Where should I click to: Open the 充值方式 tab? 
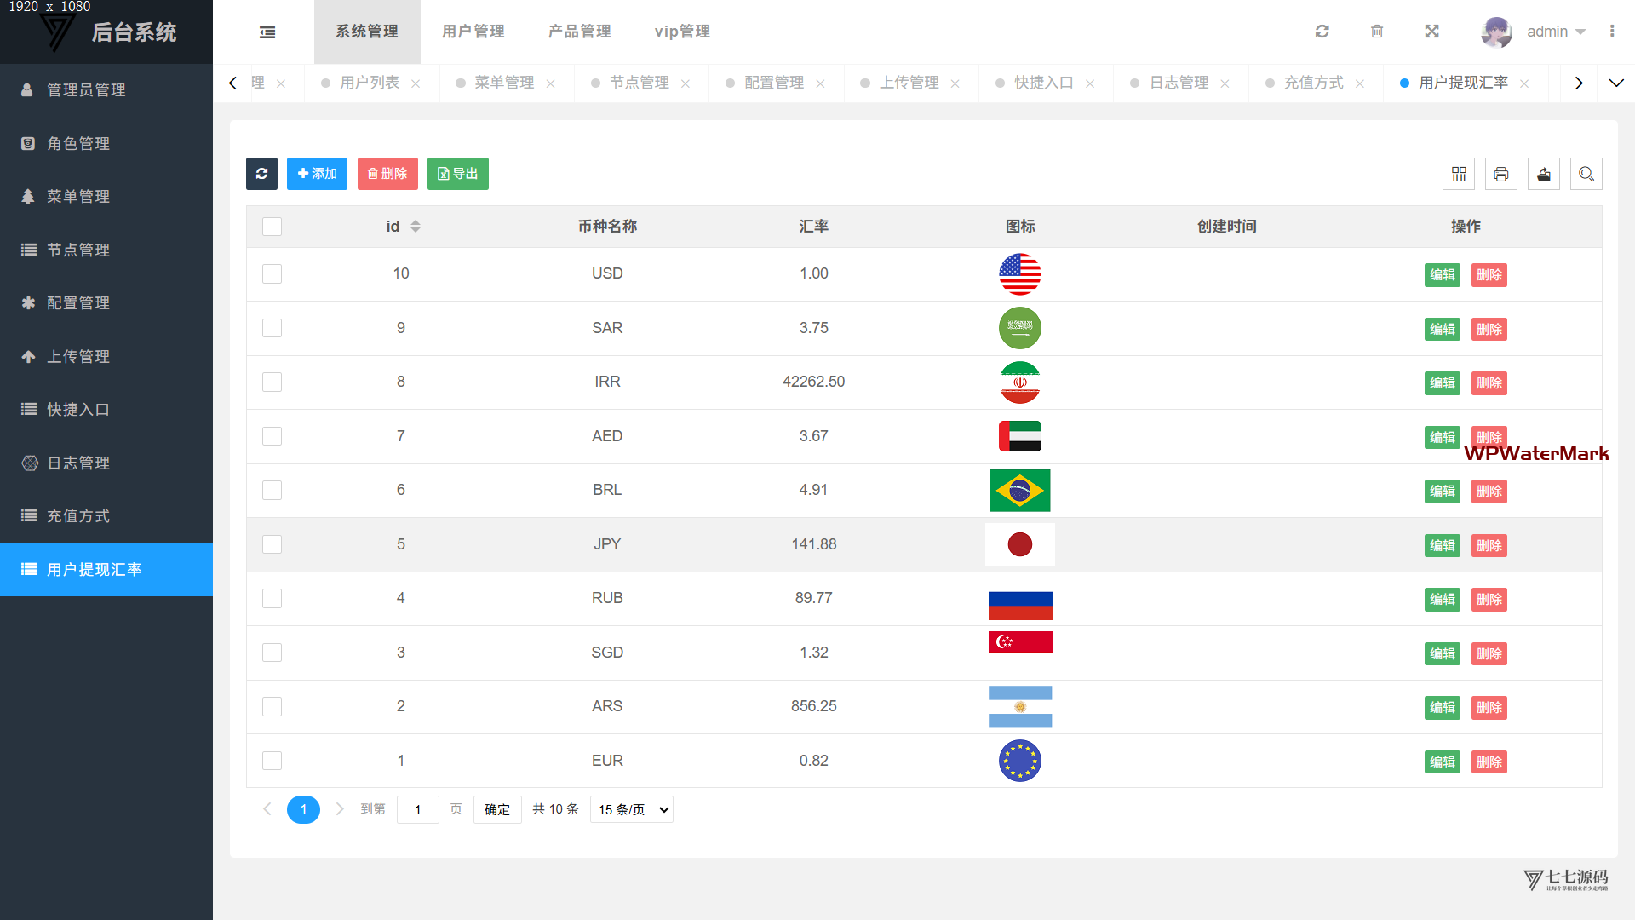[x=1313, y=83]
